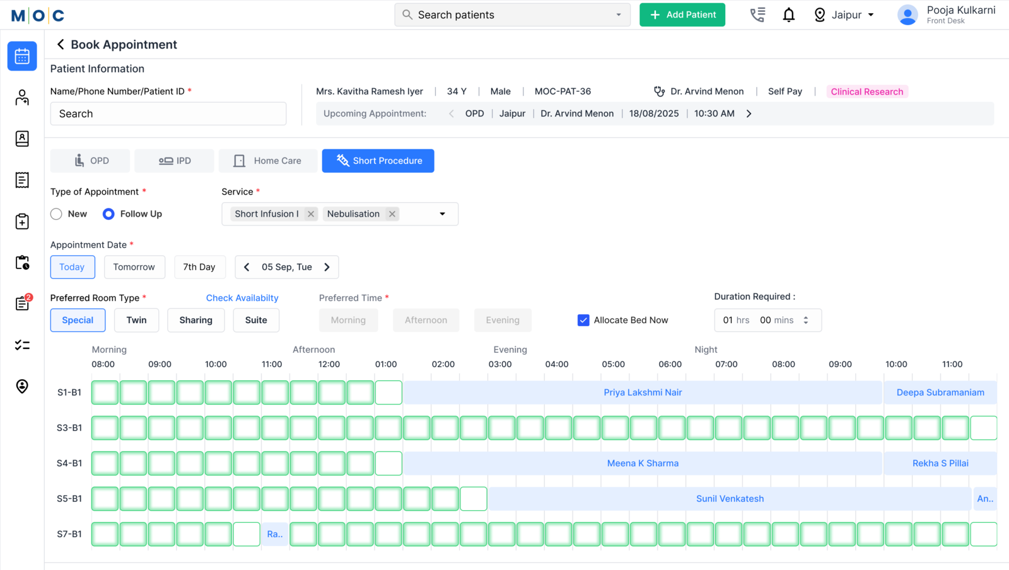
Task: Open the Jaipur location dropdown
Action: pyautogui.click(x=871, y=14)
